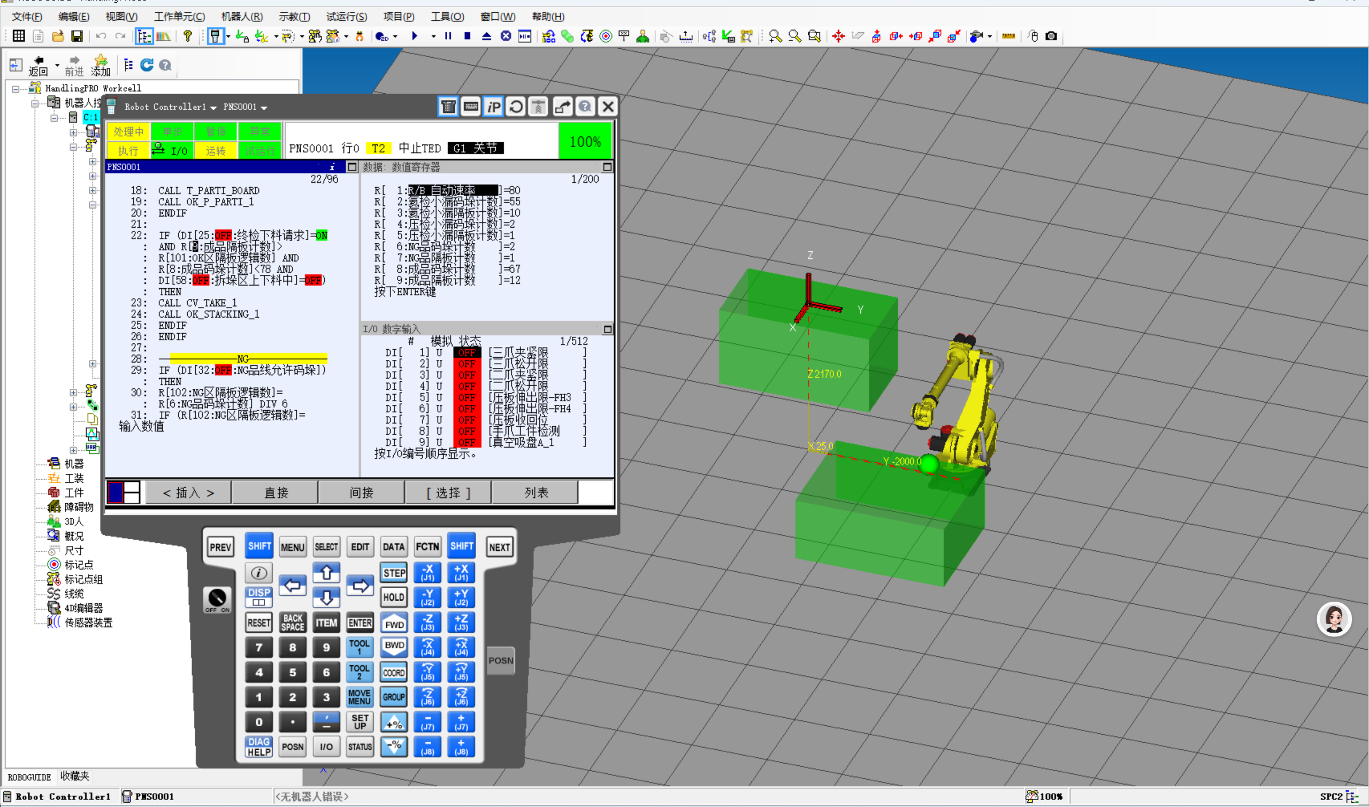Decrease speed with -% key on pendant
1369x807 pixels.
pyautogui.click(x=394, y=747)
